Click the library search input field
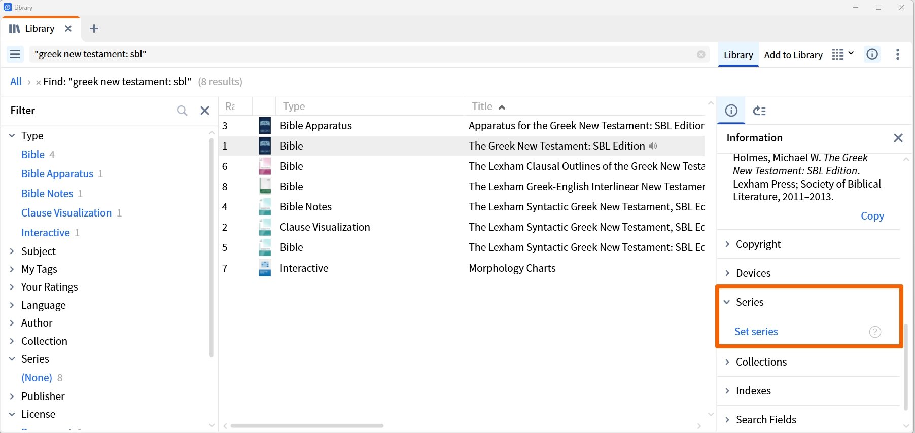The image size is (915, 433). click(363, 54)
